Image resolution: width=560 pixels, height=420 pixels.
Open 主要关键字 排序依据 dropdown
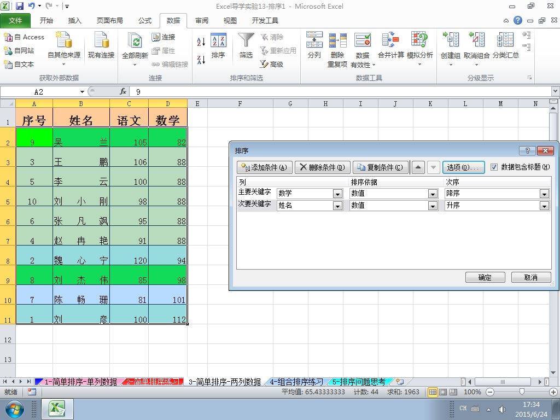point(433,194)
